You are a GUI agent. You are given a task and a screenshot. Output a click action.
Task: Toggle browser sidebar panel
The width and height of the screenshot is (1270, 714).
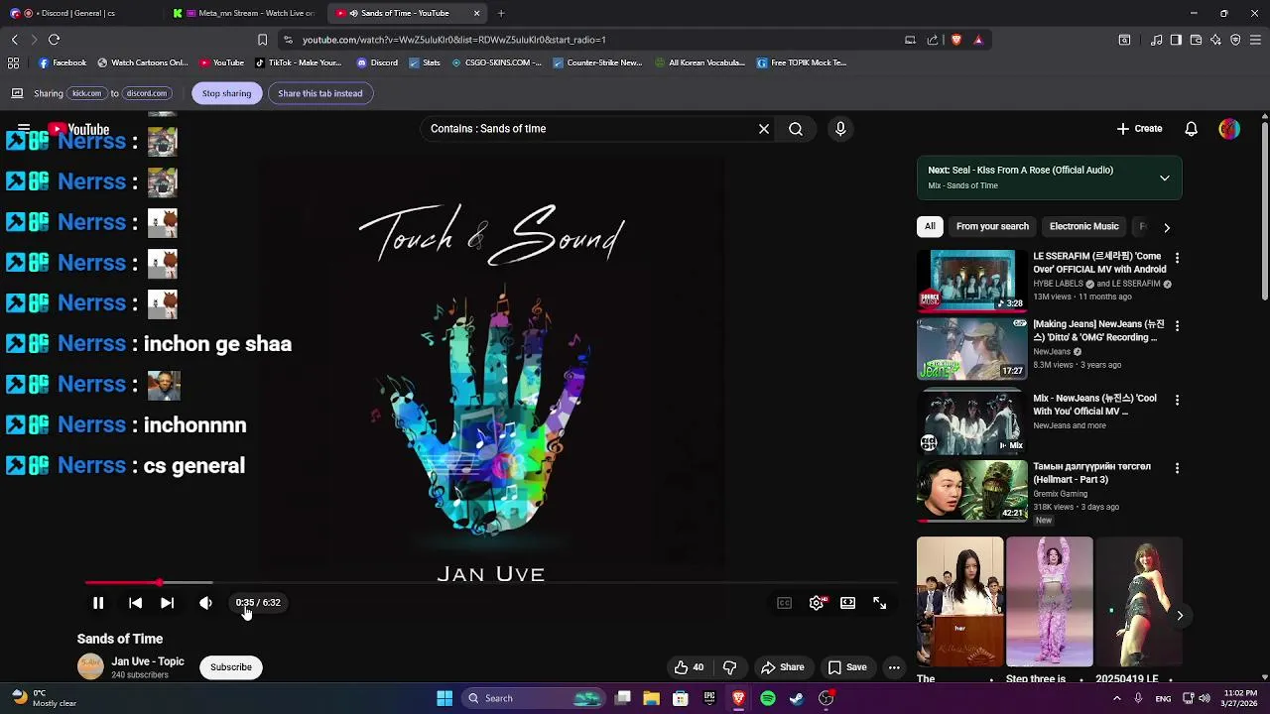pyautogui.click(x=1176, y=40)
